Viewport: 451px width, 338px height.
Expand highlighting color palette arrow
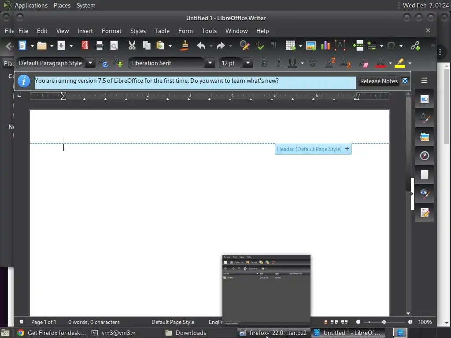[410, 63]
